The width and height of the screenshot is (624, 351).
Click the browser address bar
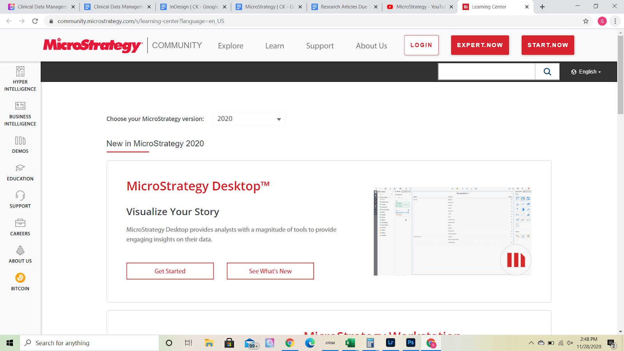312,21
